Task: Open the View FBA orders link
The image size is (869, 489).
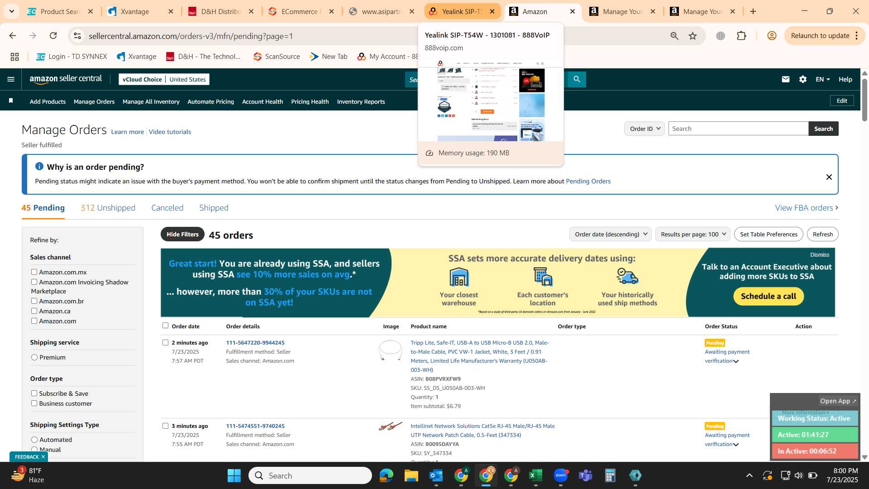Action: (807, 208)
